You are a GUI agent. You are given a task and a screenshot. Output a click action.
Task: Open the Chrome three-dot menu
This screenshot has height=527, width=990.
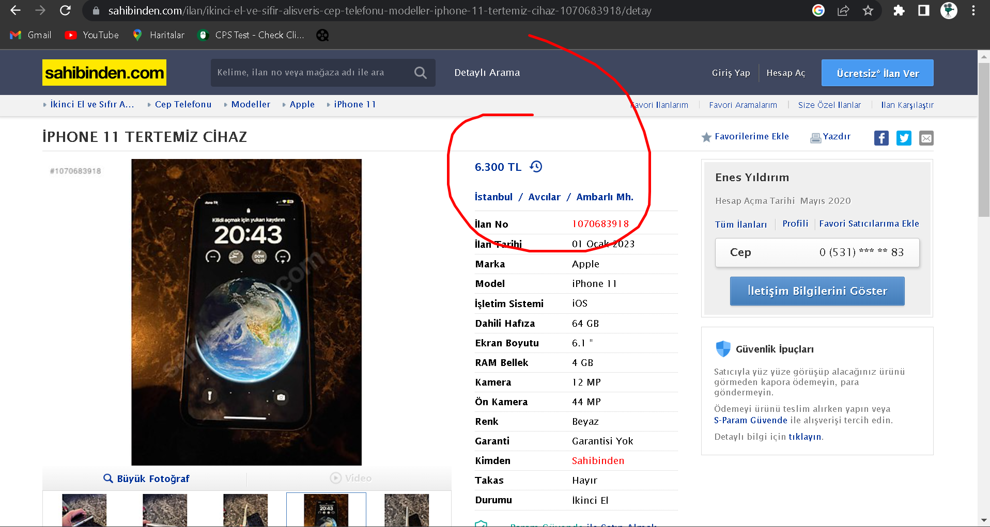point(973,10)
